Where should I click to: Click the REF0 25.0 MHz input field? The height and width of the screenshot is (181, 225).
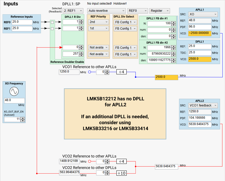(22, 22)
